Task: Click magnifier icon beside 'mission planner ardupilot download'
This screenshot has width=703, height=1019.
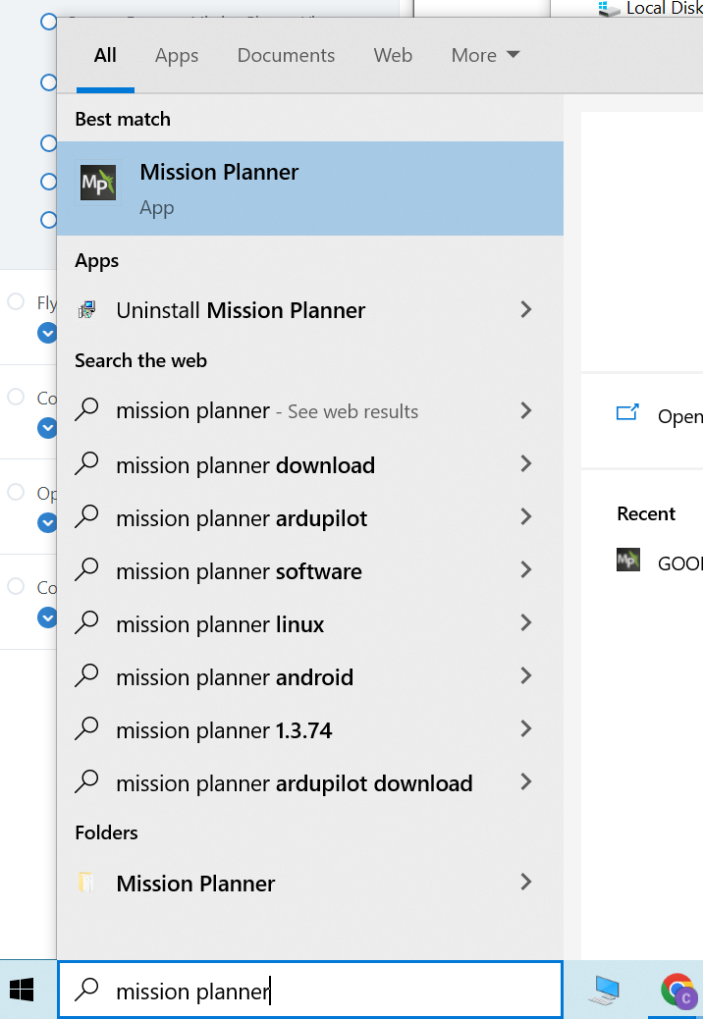Action: point(86,782)
